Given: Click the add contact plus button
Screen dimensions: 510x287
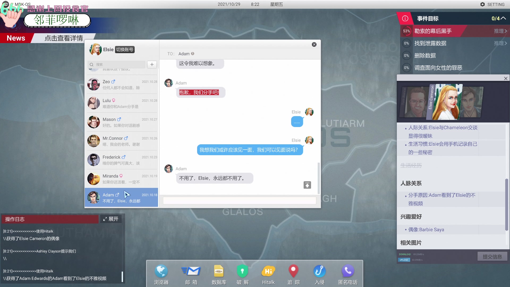Looking at the screenshot, I should pyautogui.click(x=152, y=64).
